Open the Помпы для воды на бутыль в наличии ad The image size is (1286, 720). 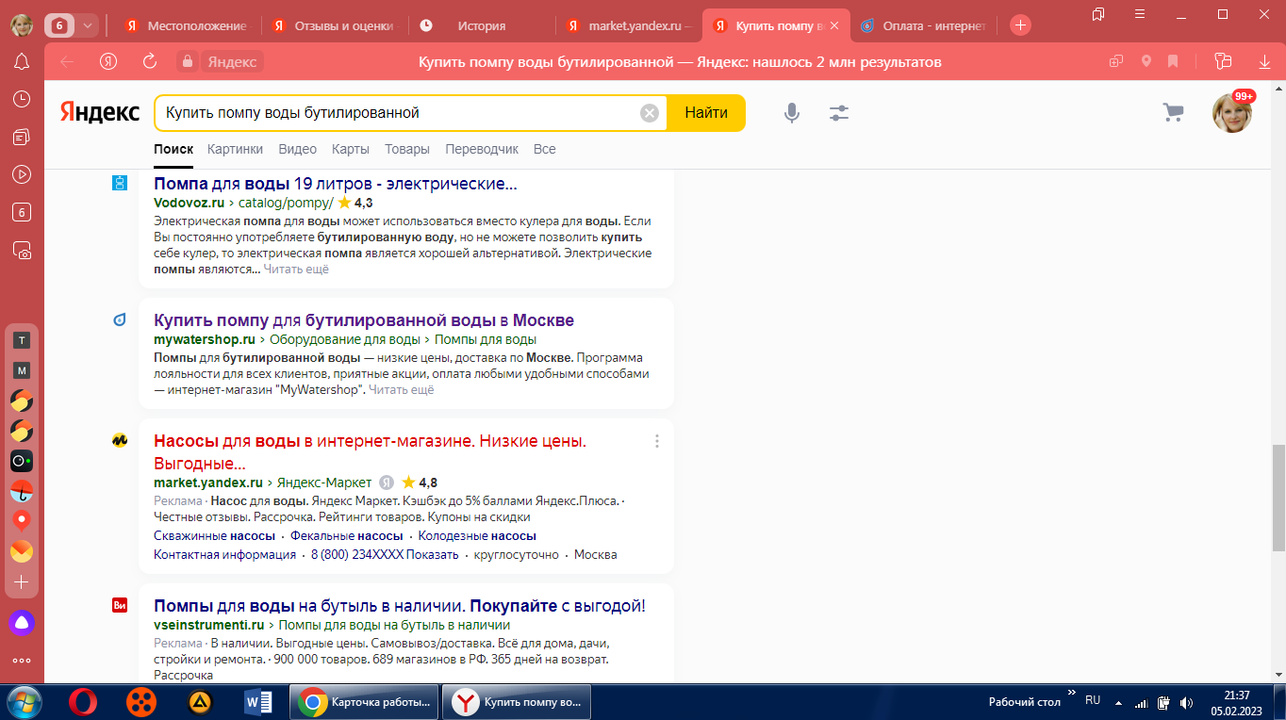pyautogui.click(x=400, y=606)
